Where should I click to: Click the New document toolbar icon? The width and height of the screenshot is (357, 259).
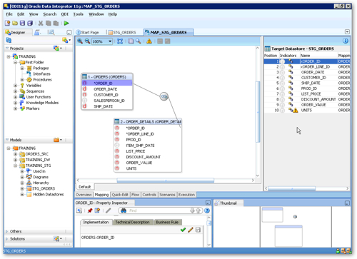click(x=7, y=23)
